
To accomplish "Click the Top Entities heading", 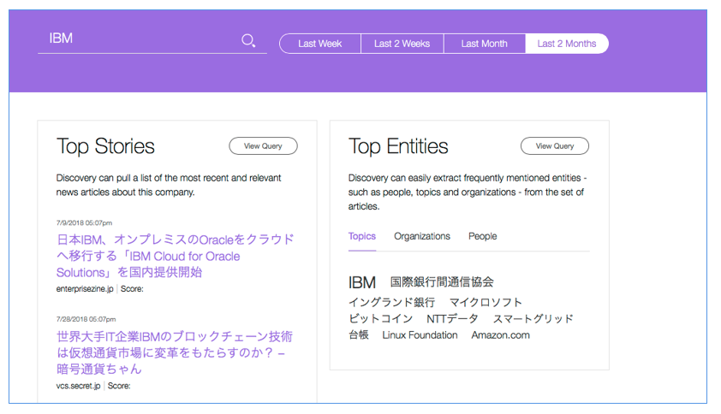I will 398,146.
